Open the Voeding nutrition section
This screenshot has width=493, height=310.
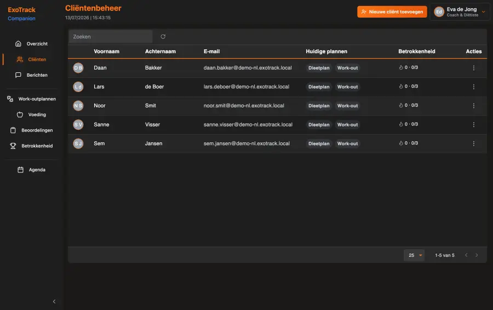coord(31,114)
